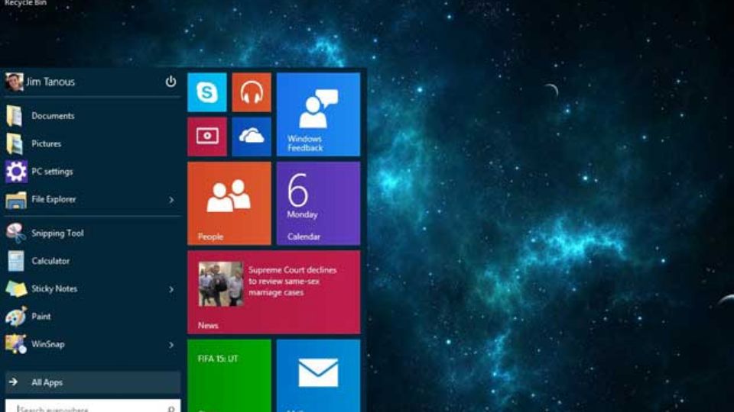Expand the Sticky Notes submenu arrow

(171, 289)
